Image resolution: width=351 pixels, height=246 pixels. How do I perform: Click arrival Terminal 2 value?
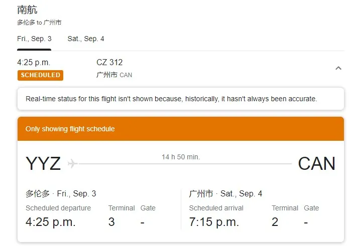(x=275, y=222)
